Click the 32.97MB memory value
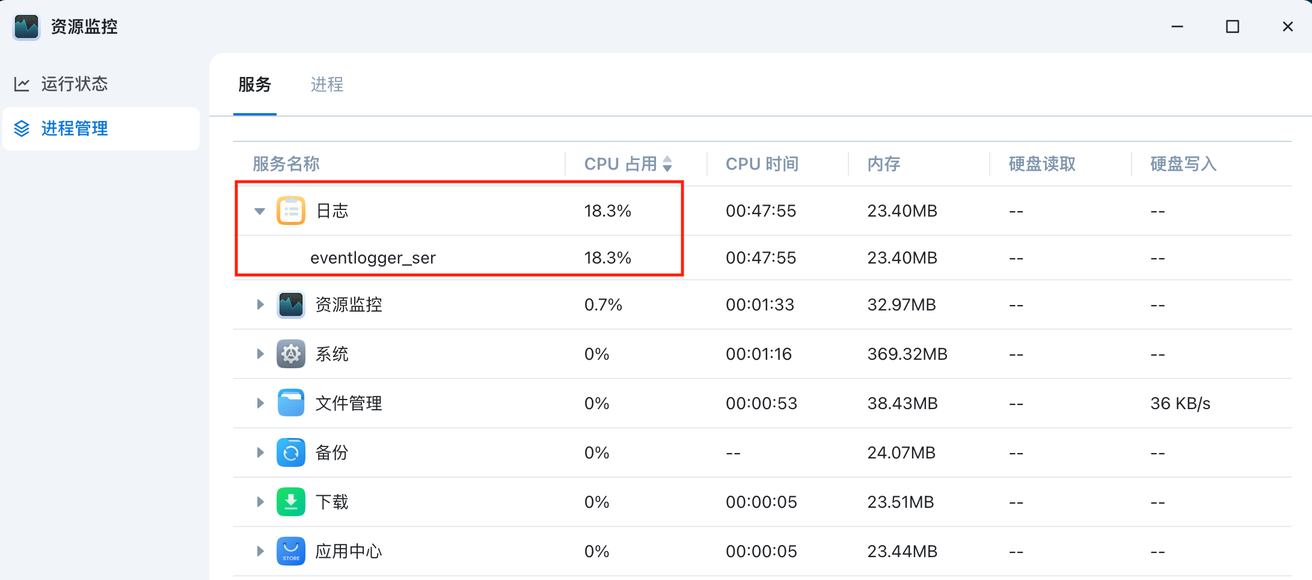The image size is (1312, 580). point(901,304)
